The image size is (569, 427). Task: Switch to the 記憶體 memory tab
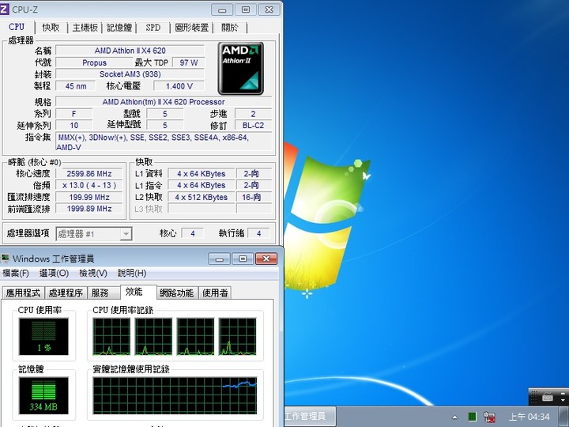[x=119, y=28]
